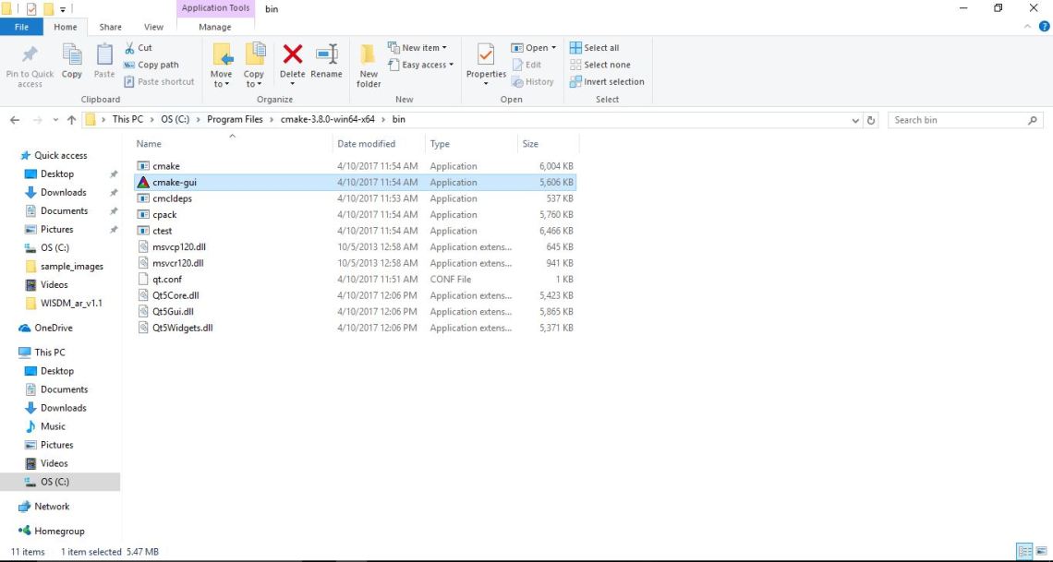Select the msvcp120.dll file
Image resolution: width=1053 pixels, height=562 pixels.
coord(355,246)
